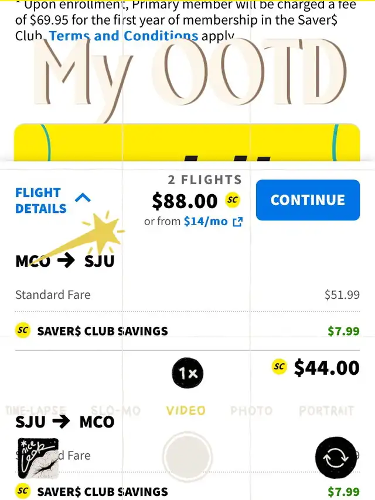Click the FLIGHT DETAILS label
The image size is (375, 500).
[x=41, y=201]
